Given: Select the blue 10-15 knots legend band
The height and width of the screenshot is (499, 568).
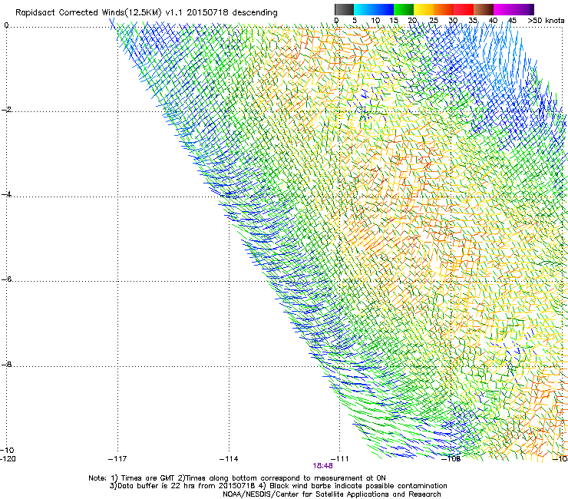Looking at the screenshot, I should tap(384, 9).
